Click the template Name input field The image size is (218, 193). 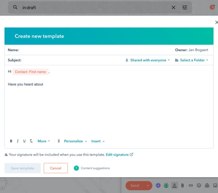pos(95,50)
